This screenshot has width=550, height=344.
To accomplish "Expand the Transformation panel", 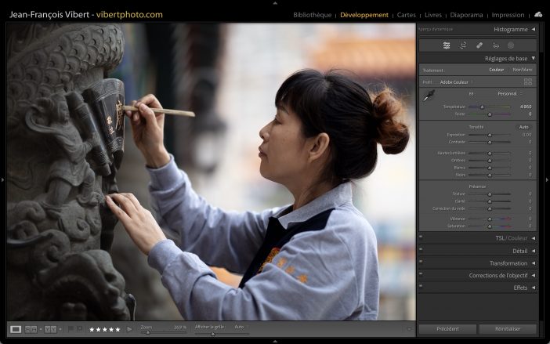I will (533, 263).
